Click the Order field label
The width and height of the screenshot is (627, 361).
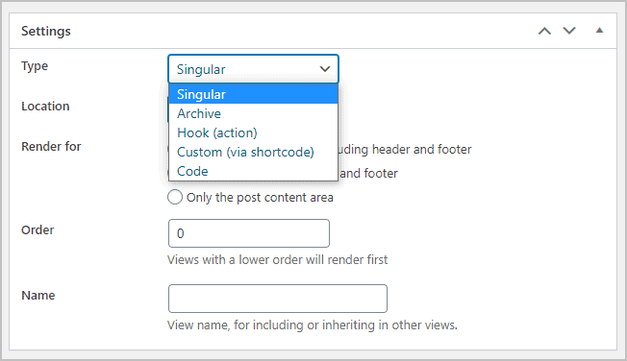click(x=38, y=230)
